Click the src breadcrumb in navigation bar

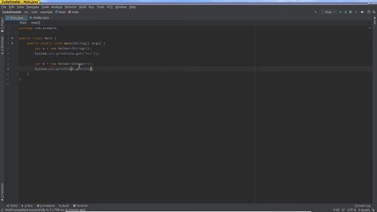(x=26, y=12)
